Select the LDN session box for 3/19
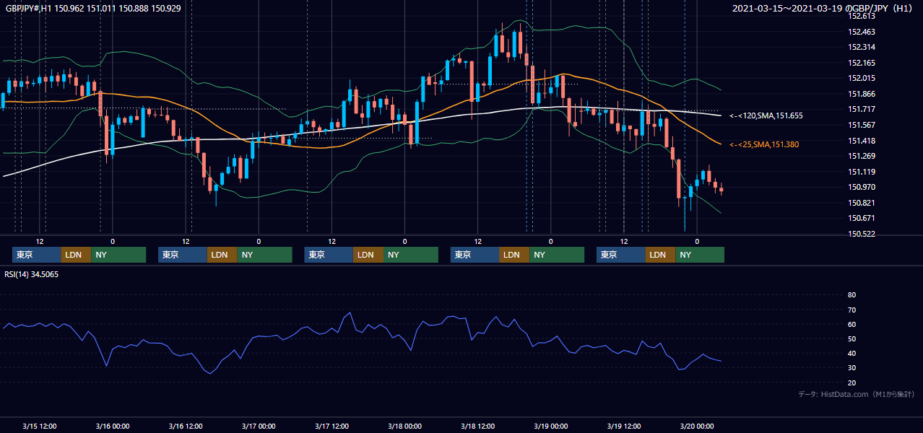Viewport: 923px width, 433px height. pyautogui.click(x=660, y=255)
